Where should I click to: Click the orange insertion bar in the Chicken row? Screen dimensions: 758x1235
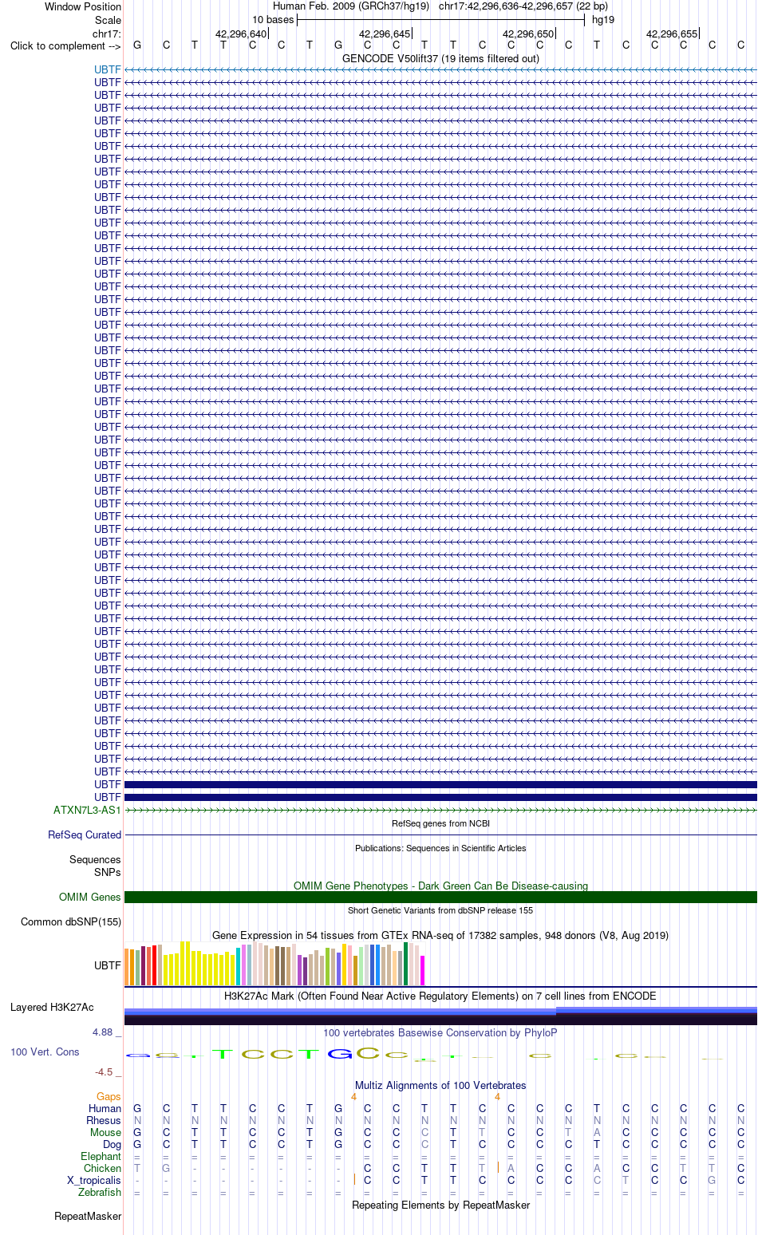click(x=498, y=1167)
